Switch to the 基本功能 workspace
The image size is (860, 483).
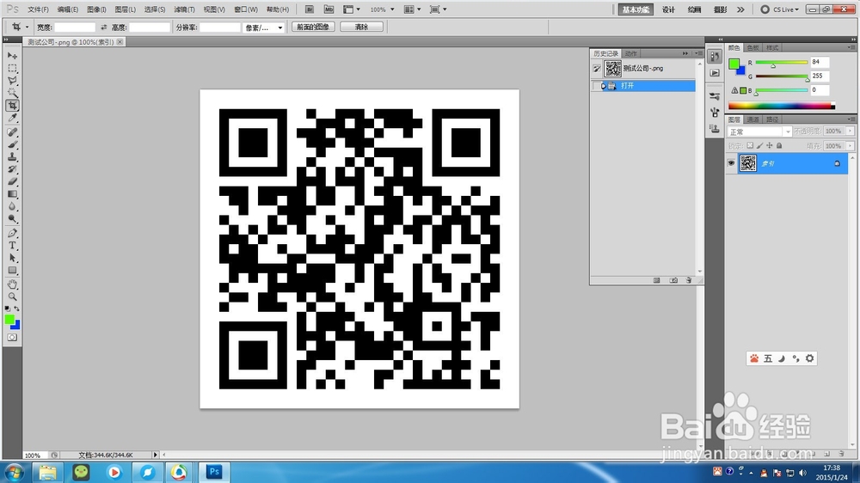pyautogui.click(x=636, y=9)
